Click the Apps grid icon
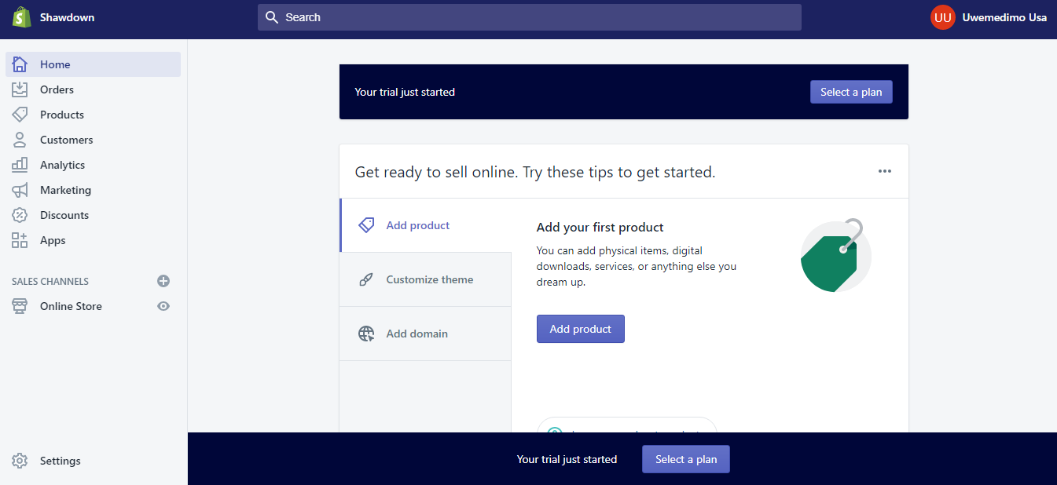This screenshot has height=485, width=1057. (20, 240)
